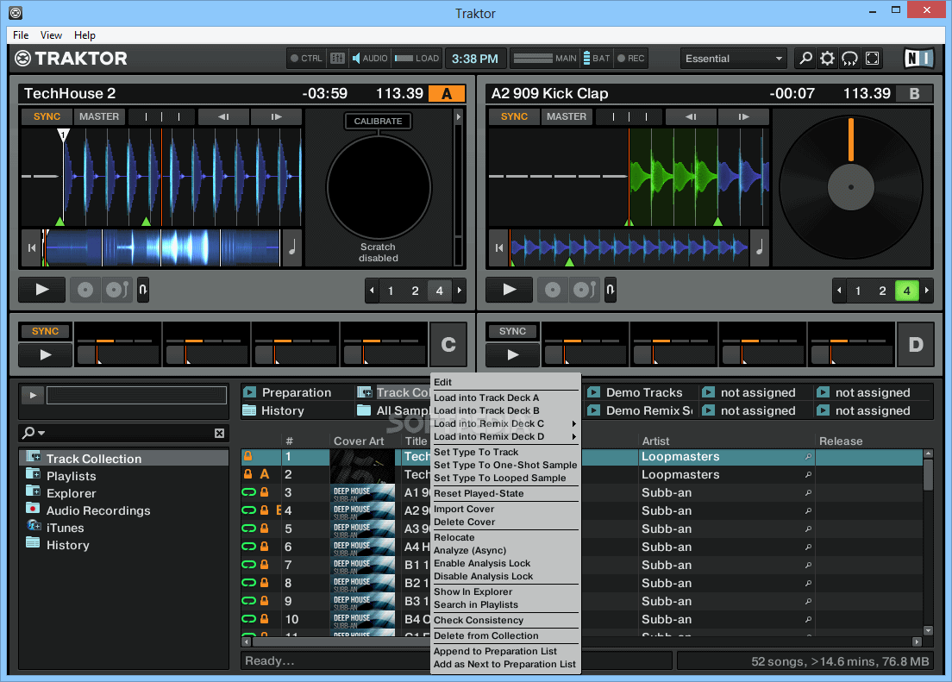Click Deck A quarter-note icon beside the stripe
The image size is (952, 682).
point(292,247)
